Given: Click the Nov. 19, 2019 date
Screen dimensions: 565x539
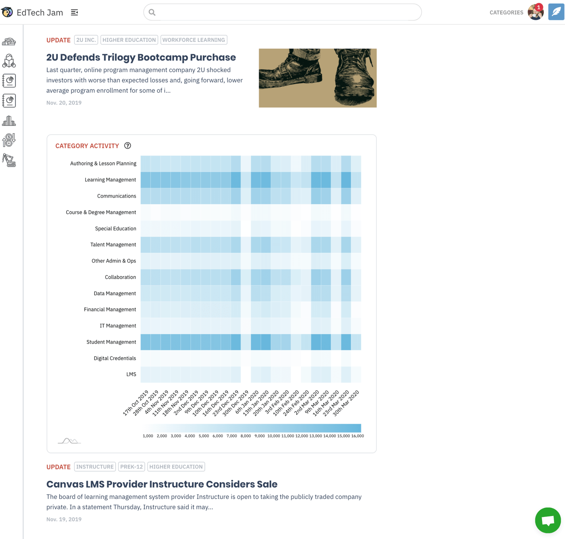Looking at the screenshot, I should pyautogui.click(x=64, y=519).
